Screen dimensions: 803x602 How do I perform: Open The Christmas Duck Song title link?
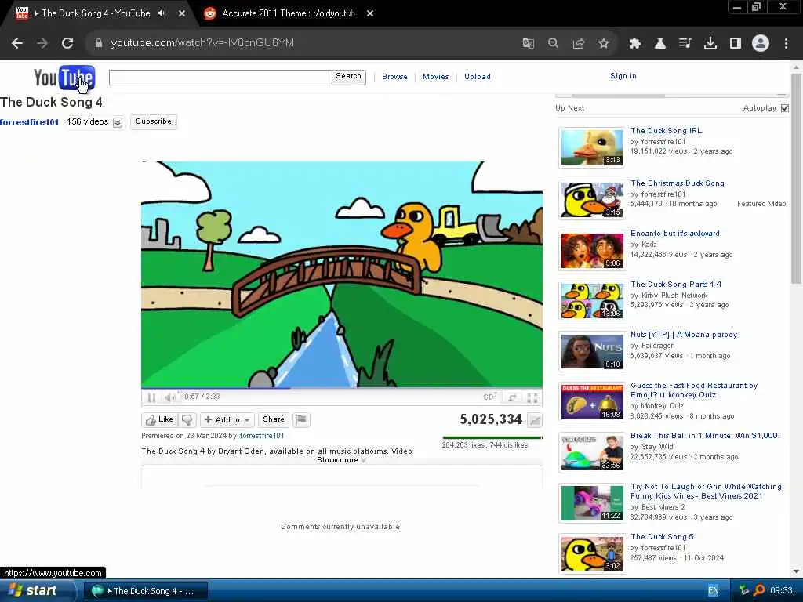coord(678,183)
